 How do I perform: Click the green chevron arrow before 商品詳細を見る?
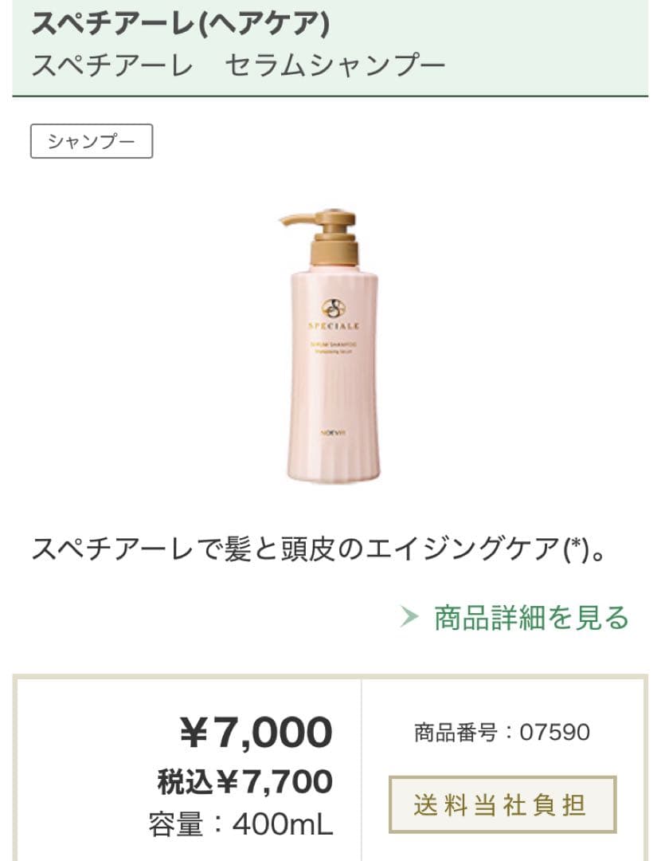tap(409, 616)
